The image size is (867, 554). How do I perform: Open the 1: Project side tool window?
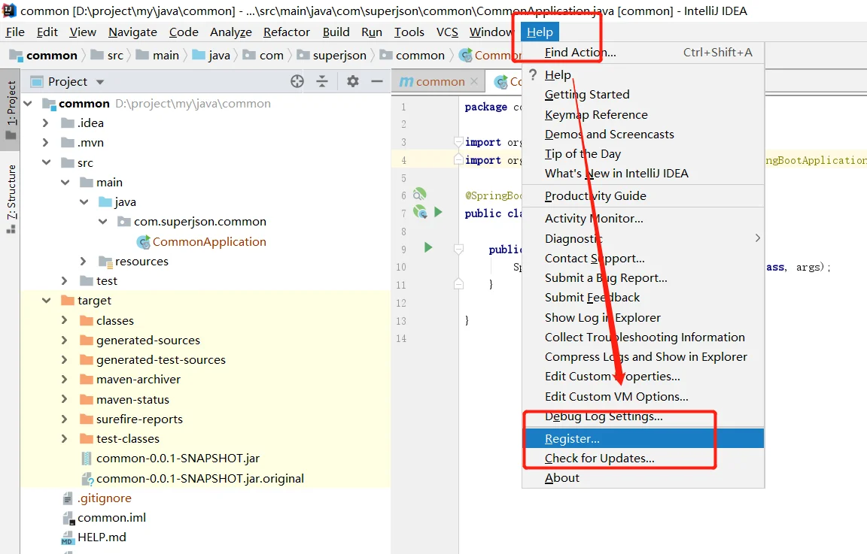(x=11, y=110)
